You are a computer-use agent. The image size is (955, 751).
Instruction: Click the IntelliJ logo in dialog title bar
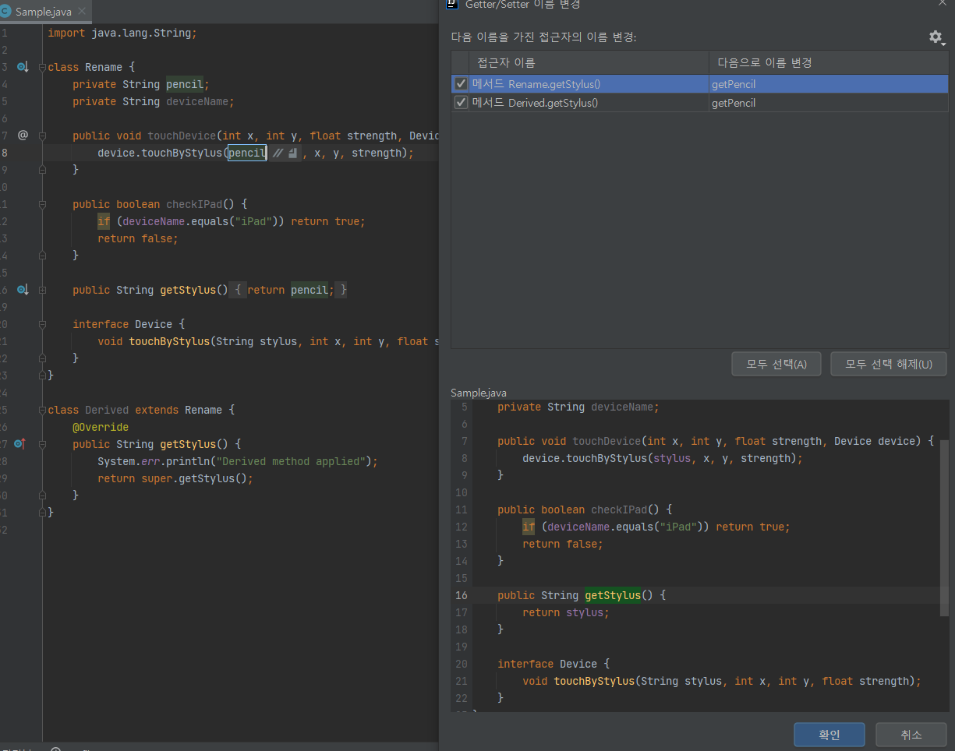point(451,4)
